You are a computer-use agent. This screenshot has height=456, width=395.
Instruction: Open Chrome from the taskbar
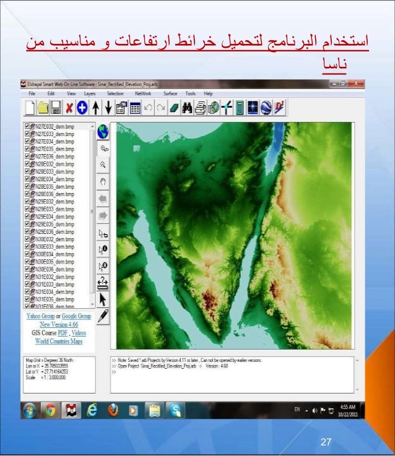click(50, 410)
